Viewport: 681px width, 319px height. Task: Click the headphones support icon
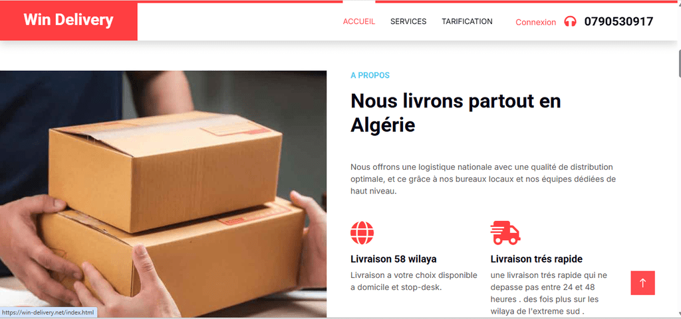pos(570,21)
